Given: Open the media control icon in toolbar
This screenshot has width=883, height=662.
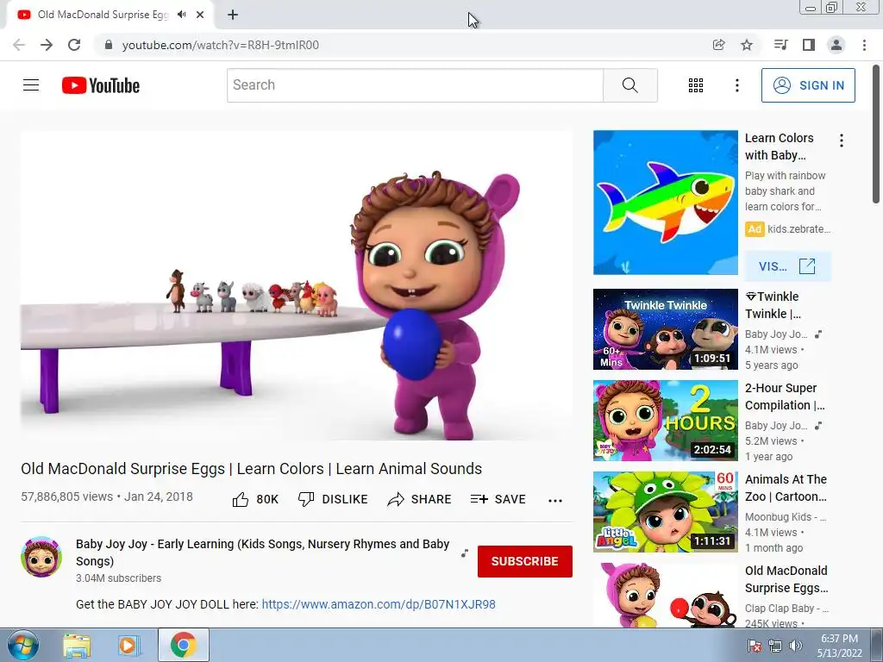Looking at the screenshot, I should click(780, 45).
